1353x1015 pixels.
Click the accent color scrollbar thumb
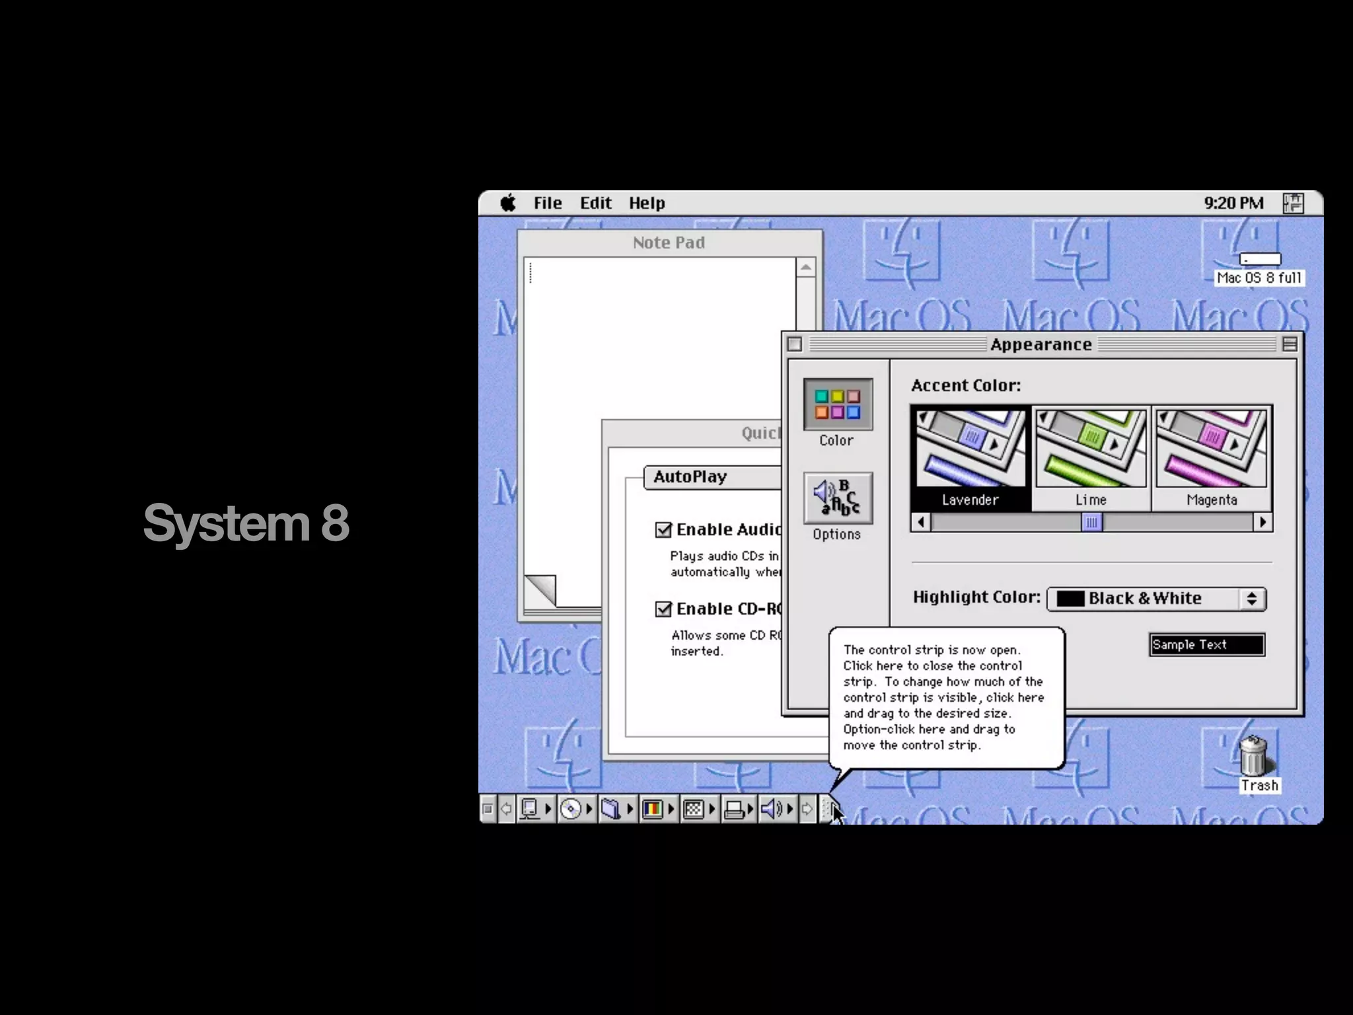tap(1092, 522)
